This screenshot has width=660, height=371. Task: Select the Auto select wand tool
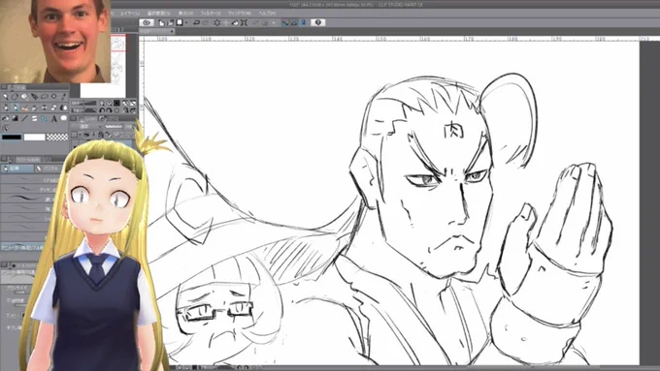(54, 96)
